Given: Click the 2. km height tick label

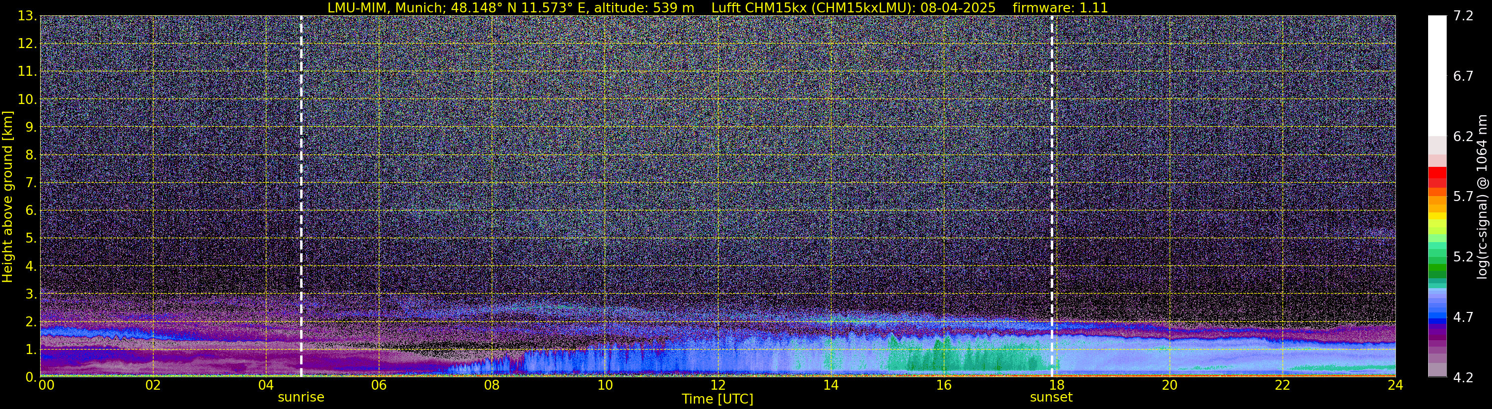Looking at the screenshot, I should coord(31,321).
